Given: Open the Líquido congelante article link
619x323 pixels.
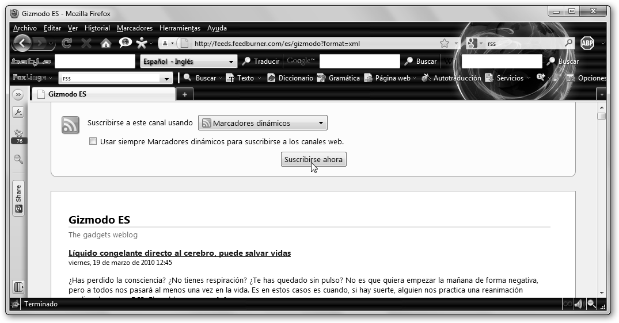Looking at the screenshot, I should (180, 253).
